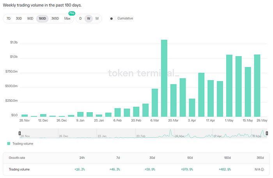Select the 30D time range
The height and width of the screenshot is (178, 273).
pyautogui.click(x=19, y=19)
